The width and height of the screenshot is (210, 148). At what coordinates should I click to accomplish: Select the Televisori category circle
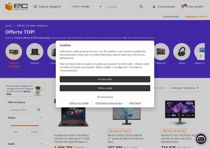point(161,52)
